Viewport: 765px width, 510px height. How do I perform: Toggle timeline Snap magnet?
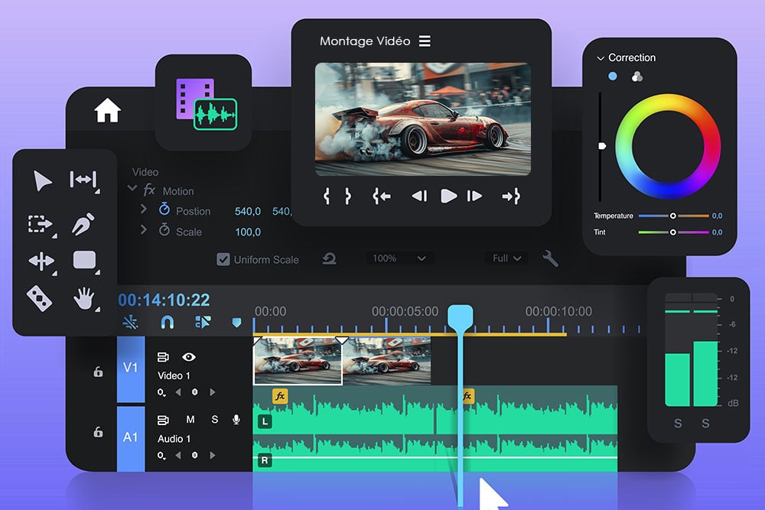pyautogui.click(x=168, y=322)
